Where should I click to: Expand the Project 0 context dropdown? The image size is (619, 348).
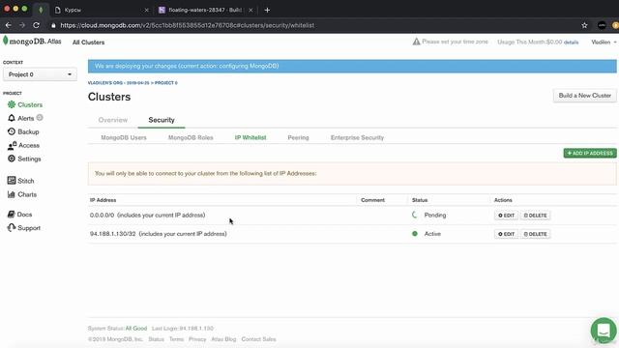[40, 74]
